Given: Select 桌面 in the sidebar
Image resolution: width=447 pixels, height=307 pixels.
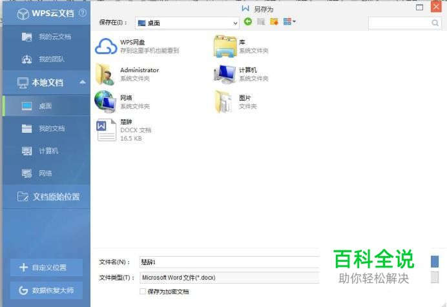Looking at the screenshot, I should tap(47, 106).
